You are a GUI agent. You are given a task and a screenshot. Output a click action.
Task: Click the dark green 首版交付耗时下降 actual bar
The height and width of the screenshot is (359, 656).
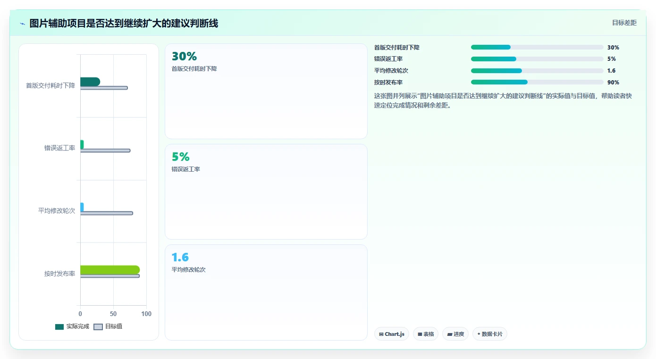(x=90, y=82)
